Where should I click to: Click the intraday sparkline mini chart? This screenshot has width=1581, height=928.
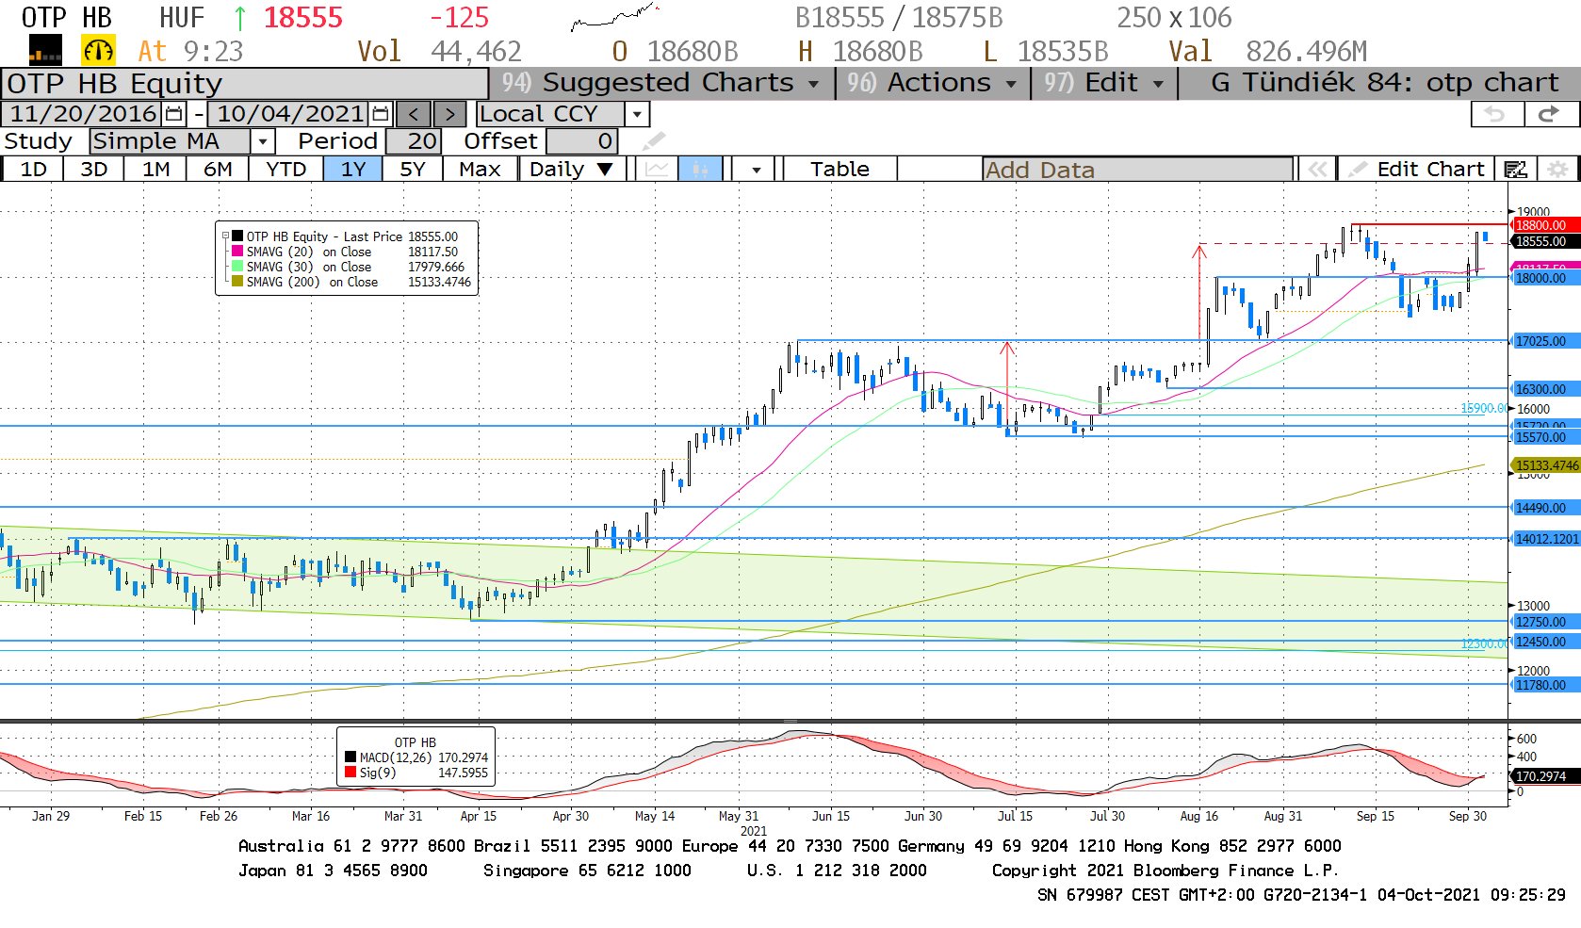pos(614,16)
